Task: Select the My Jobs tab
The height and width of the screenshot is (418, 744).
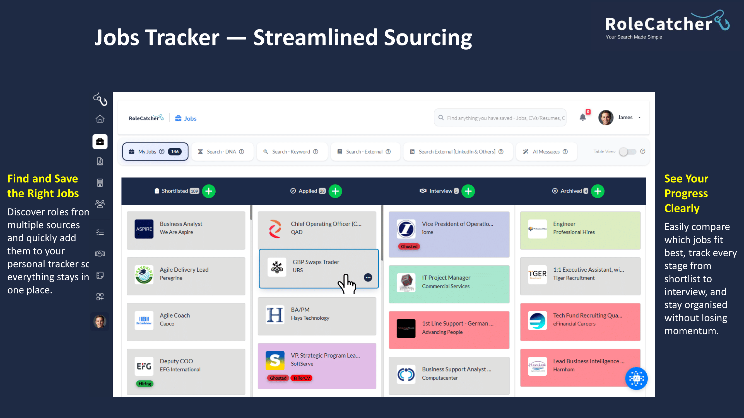Action: (155, 151)
